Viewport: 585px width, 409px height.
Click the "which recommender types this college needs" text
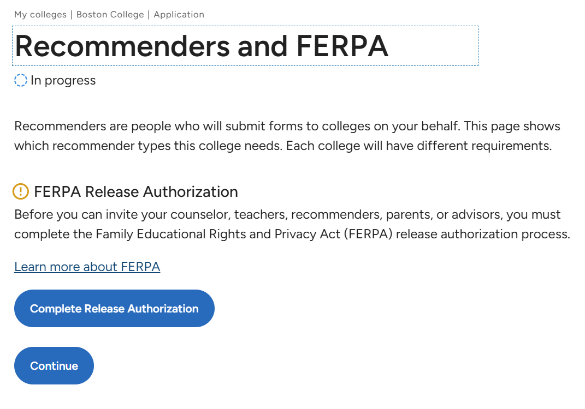[x=148, y=146]
